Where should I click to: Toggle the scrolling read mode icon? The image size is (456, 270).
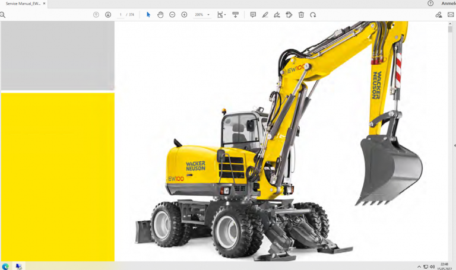coord(235,14)
